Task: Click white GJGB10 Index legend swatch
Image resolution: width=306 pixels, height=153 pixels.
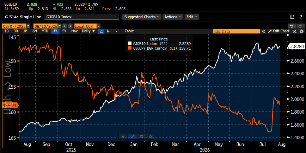Action: [x=130, y=44]
